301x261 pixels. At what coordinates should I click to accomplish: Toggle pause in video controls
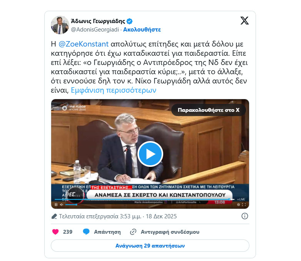pos(56,204)
